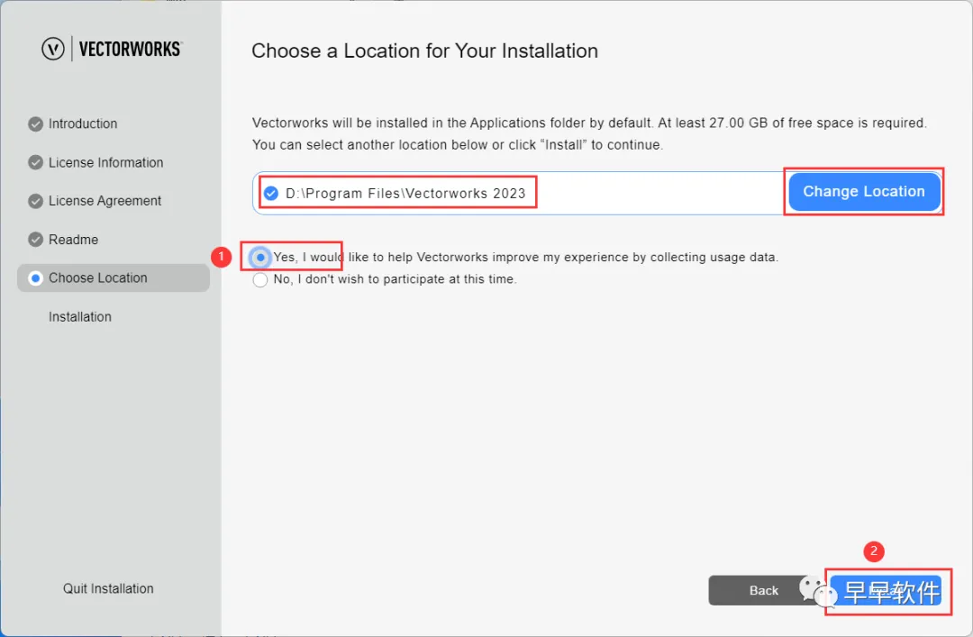Click the Vectorworks logo icon
The height and width of the screenshot is (637, 973).
[53, 49]
